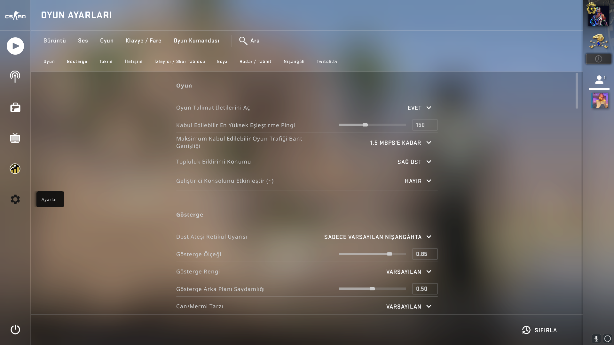The image size is (614, 345).
Task: Click the Ayarlar gear icon
Action: 15,199
